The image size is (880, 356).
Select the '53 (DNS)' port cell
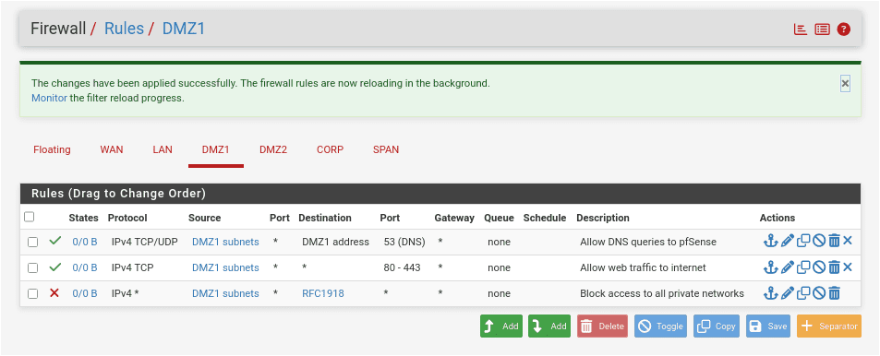click(404, 243)
